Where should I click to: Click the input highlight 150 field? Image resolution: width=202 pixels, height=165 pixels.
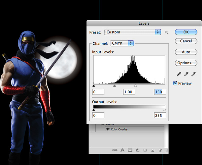click(160, 92)
